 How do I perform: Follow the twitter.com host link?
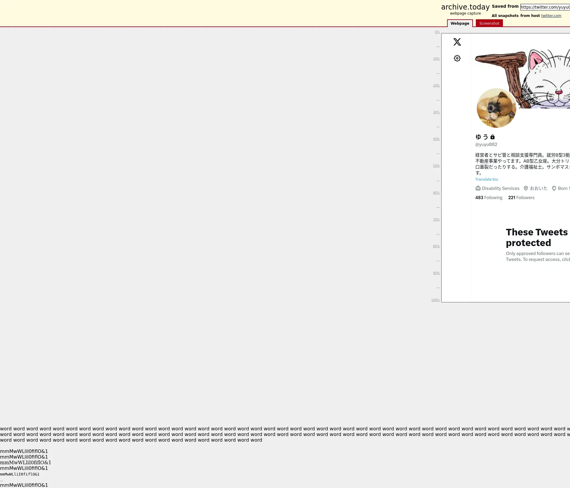551,16
